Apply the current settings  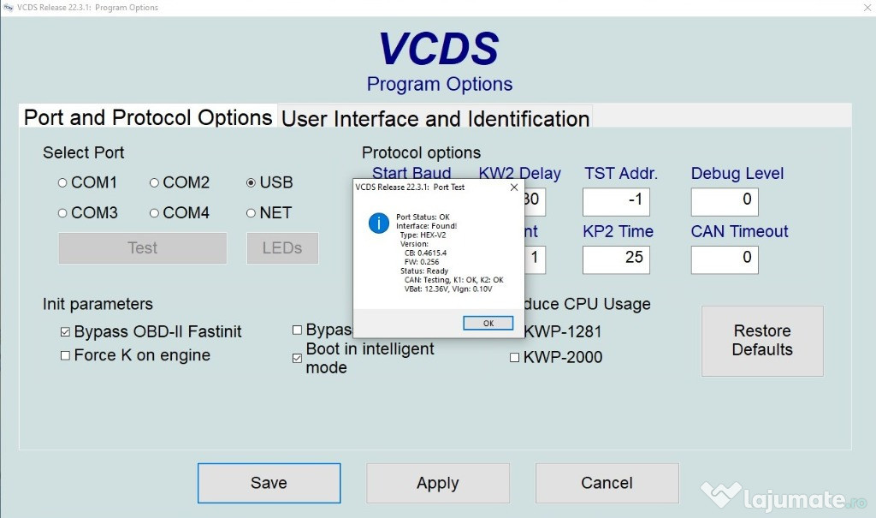[437, 483]
